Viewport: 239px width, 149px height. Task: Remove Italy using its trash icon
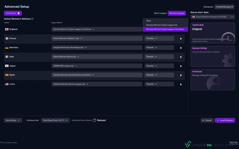(x=181, y=57)
